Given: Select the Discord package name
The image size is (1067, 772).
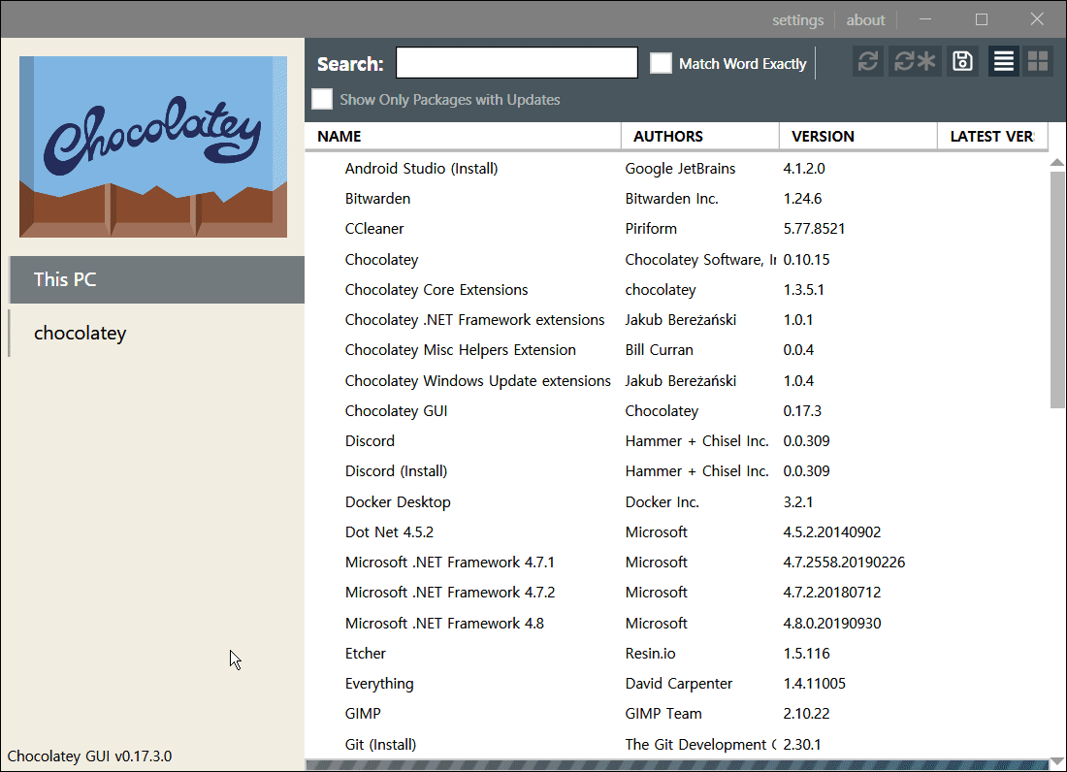Looking at the screenshot, I should point(370,440).
